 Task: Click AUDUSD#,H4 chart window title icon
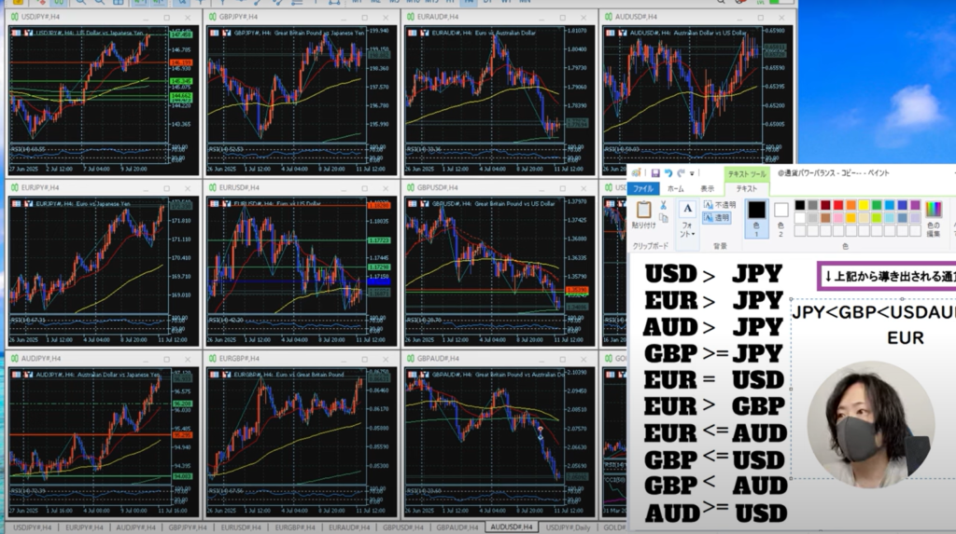click(x=609, y=17)
